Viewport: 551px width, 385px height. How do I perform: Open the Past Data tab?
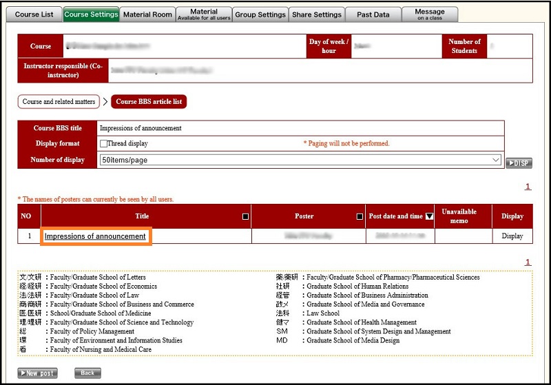[373, 14]
